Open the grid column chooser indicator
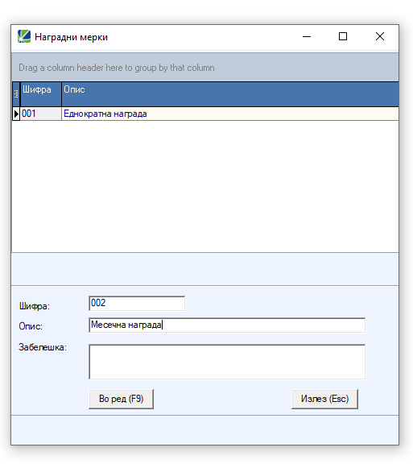The width and height of the screenshot is (413, 464). click(x=16, y=94)
